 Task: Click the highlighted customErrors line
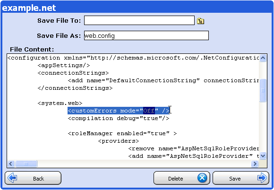119,111
